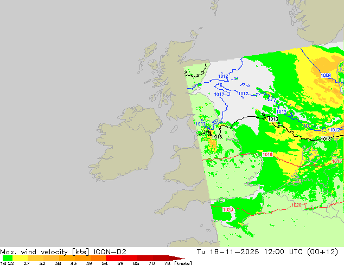Click the blue 1012 label at the right edge
The height and width of the screenshot is (265, 344).
pos(335,130)
